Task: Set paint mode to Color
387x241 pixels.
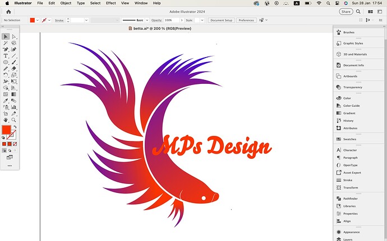Action: coord(4,144)
